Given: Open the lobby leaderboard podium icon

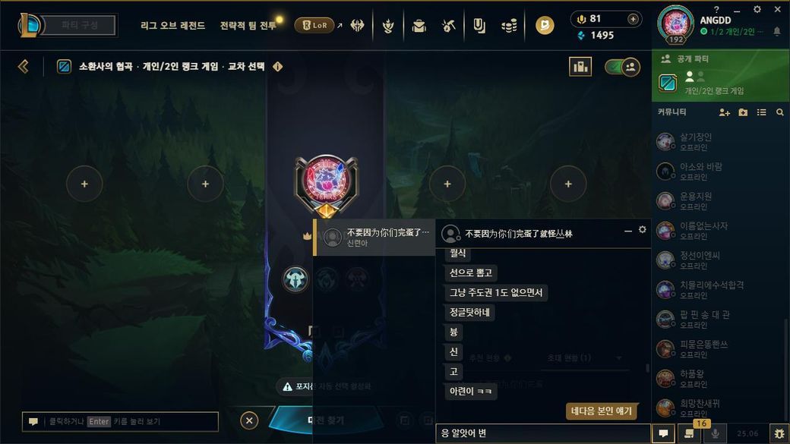Looking at the screenshot, I should tap(580, 67).
